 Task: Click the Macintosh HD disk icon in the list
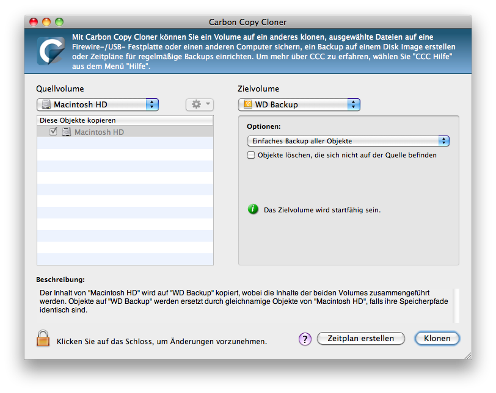pyautogui.click(x=67, y=132)
